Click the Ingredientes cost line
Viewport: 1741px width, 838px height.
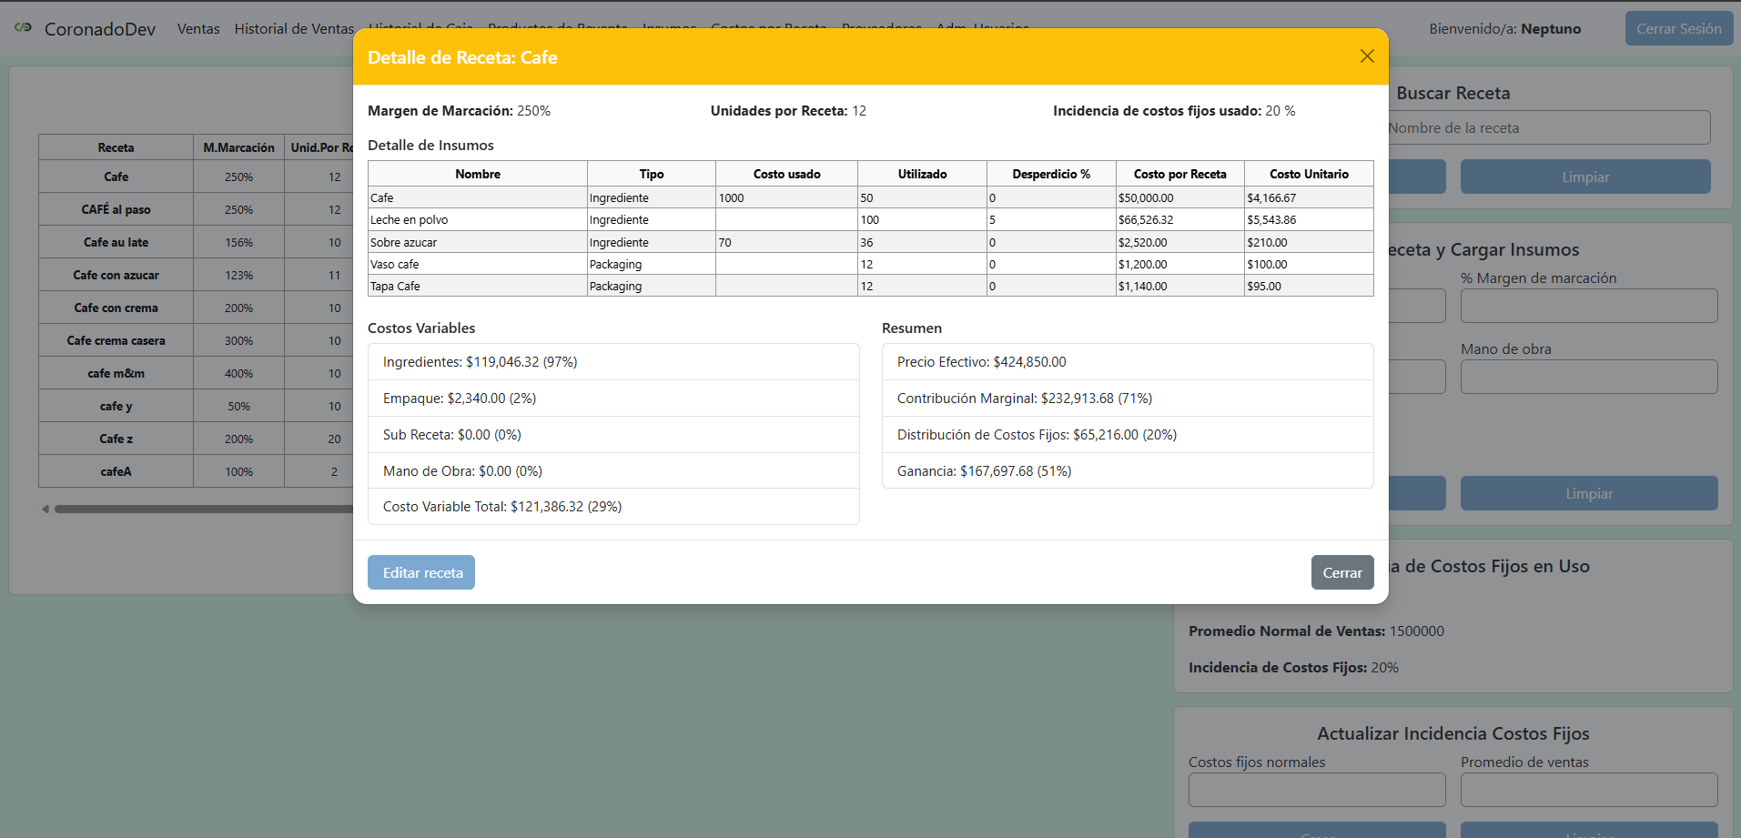(613, 362)
